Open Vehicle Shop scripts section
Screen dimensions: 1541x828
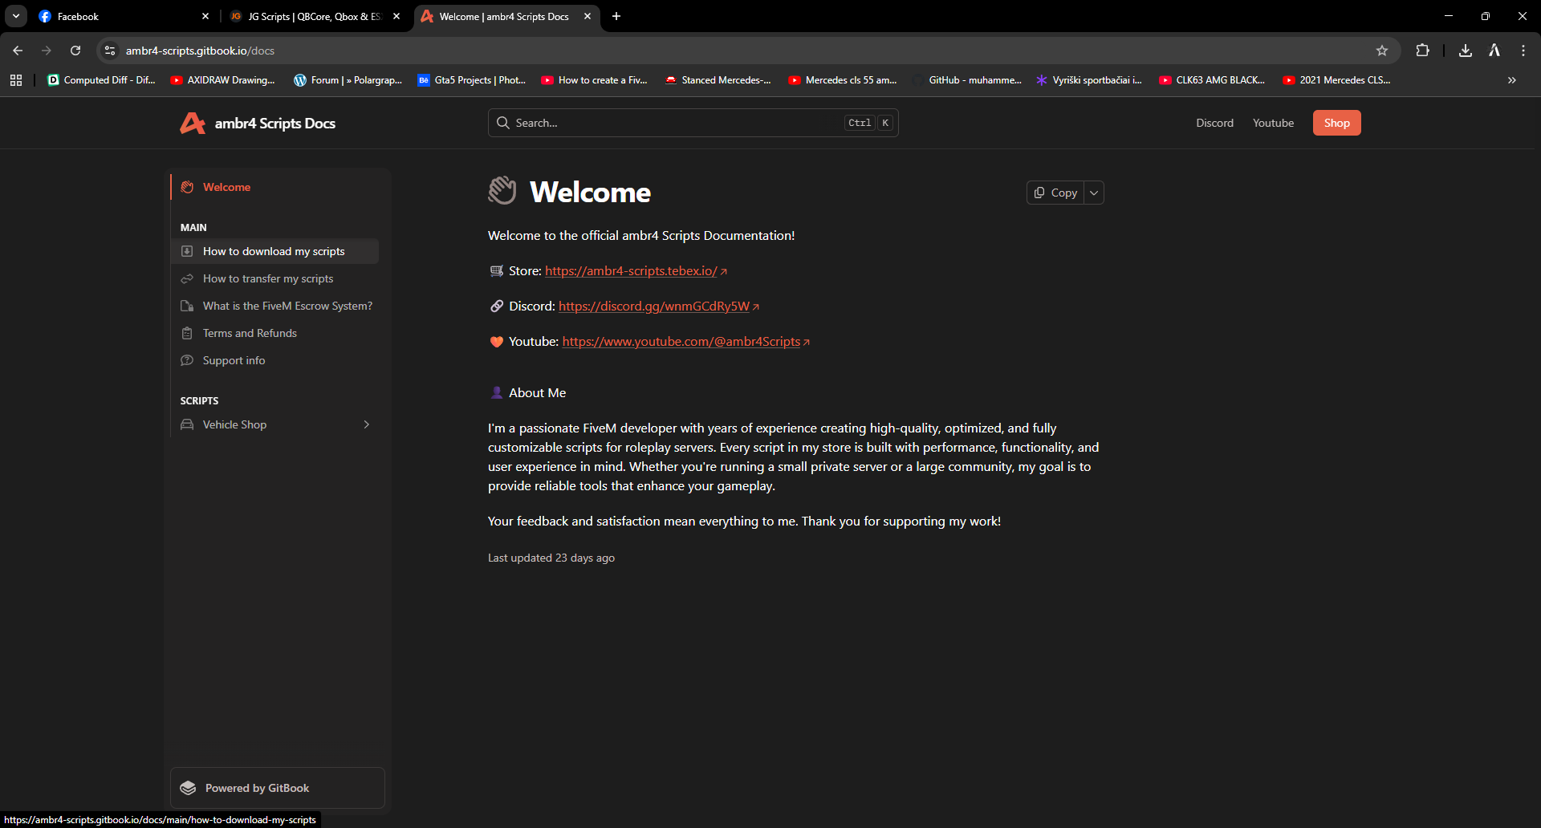[x=274, y=424]
